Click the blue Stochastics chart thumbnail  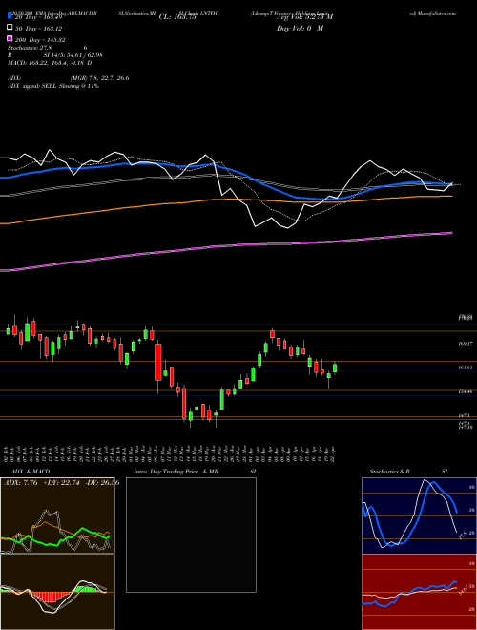[x=419, y=515]
